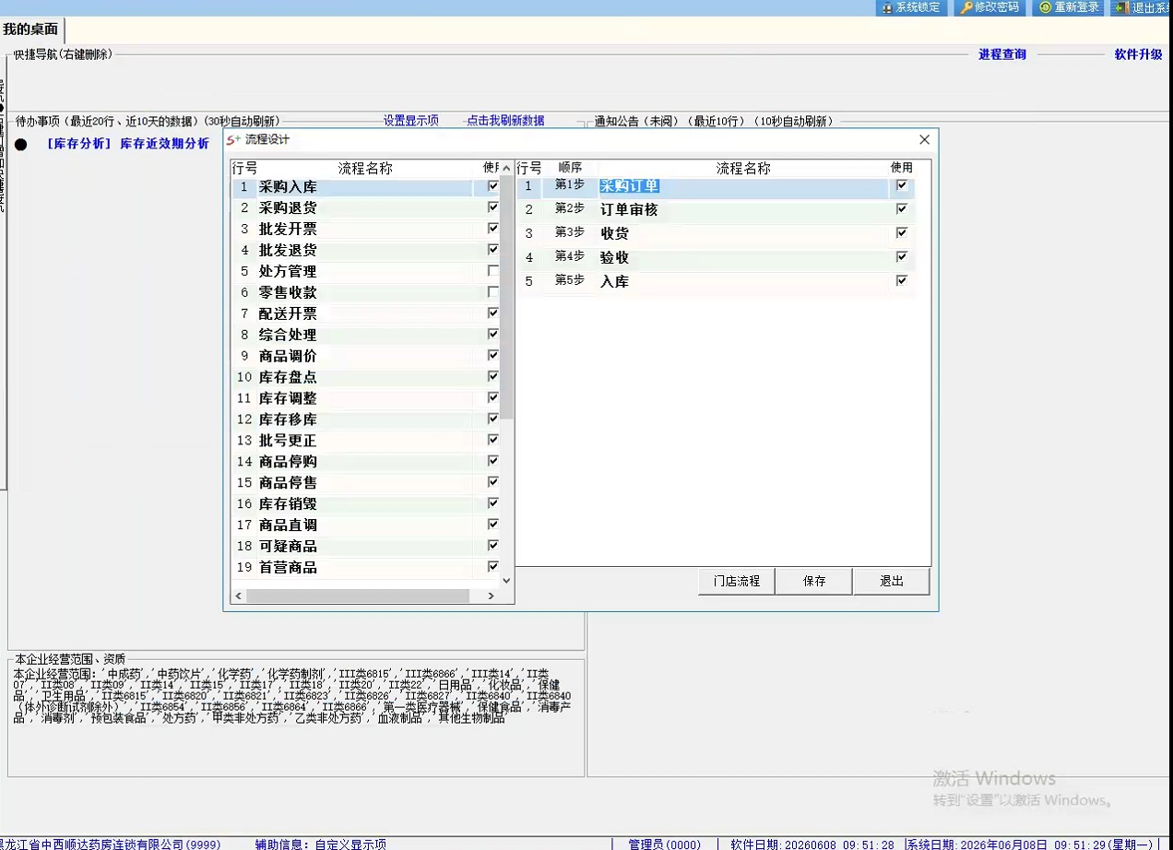
Task: Click 点击我刷新数据 refresh link
Action: [x=505, y=121]
